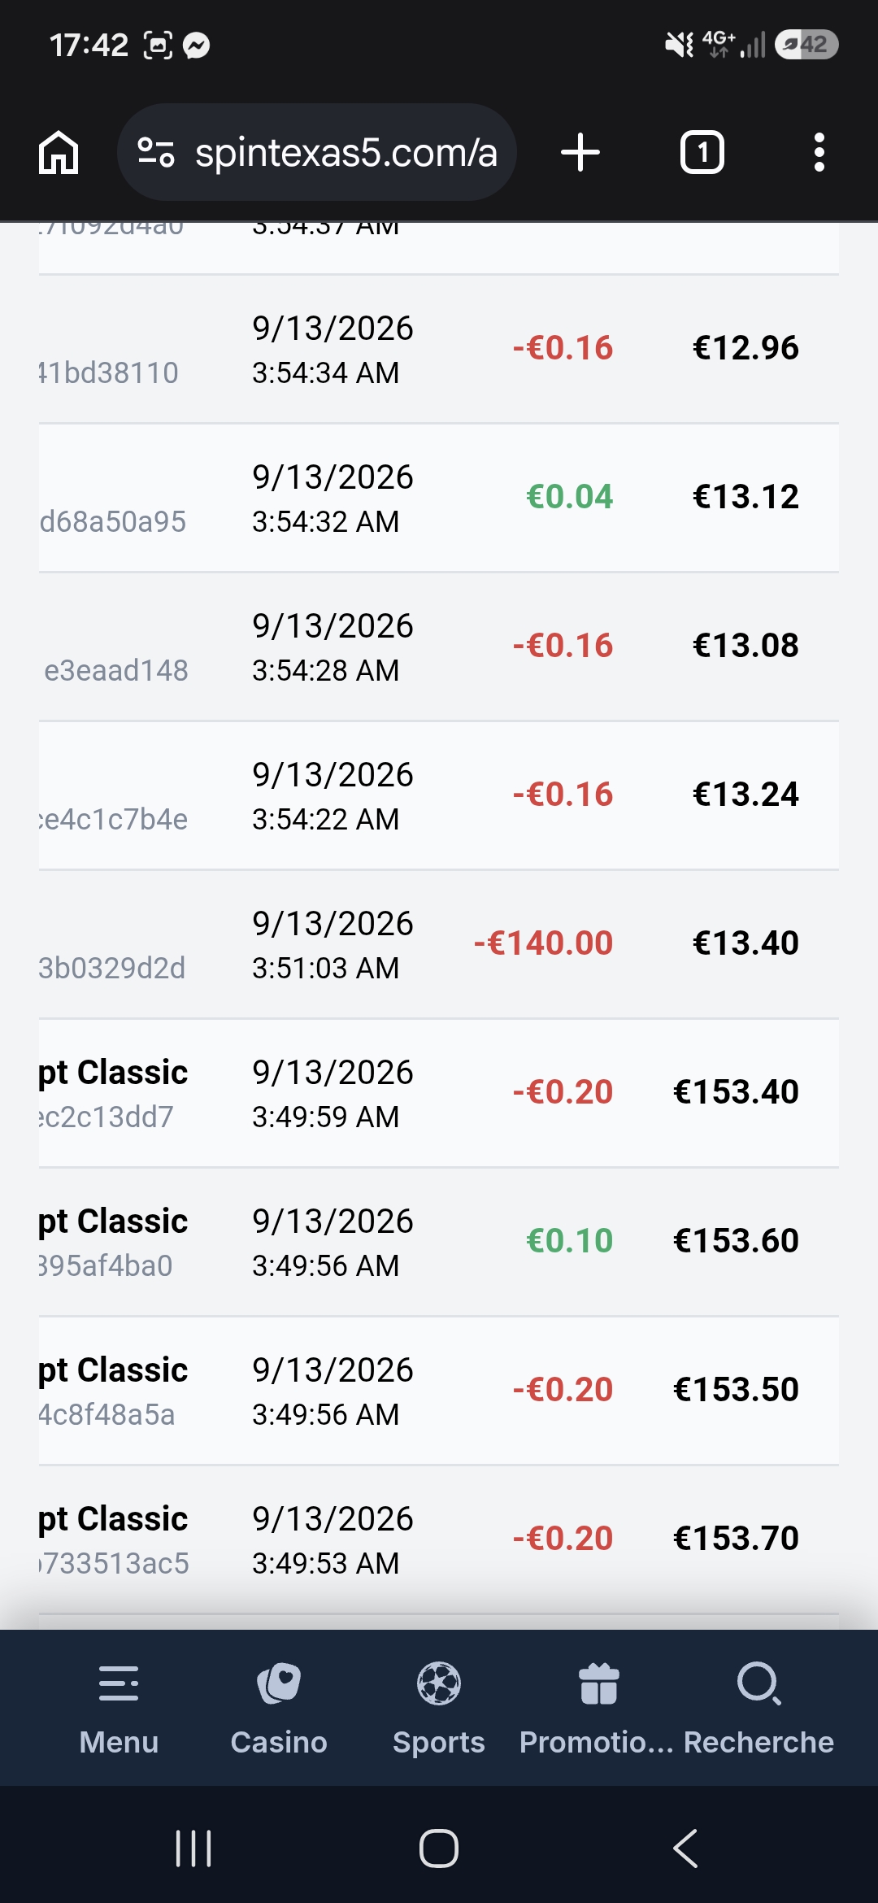Select the transaction at 3:54:34 AM
The width and height of the screenshot is (878, 1903).
tap(439, 350)
